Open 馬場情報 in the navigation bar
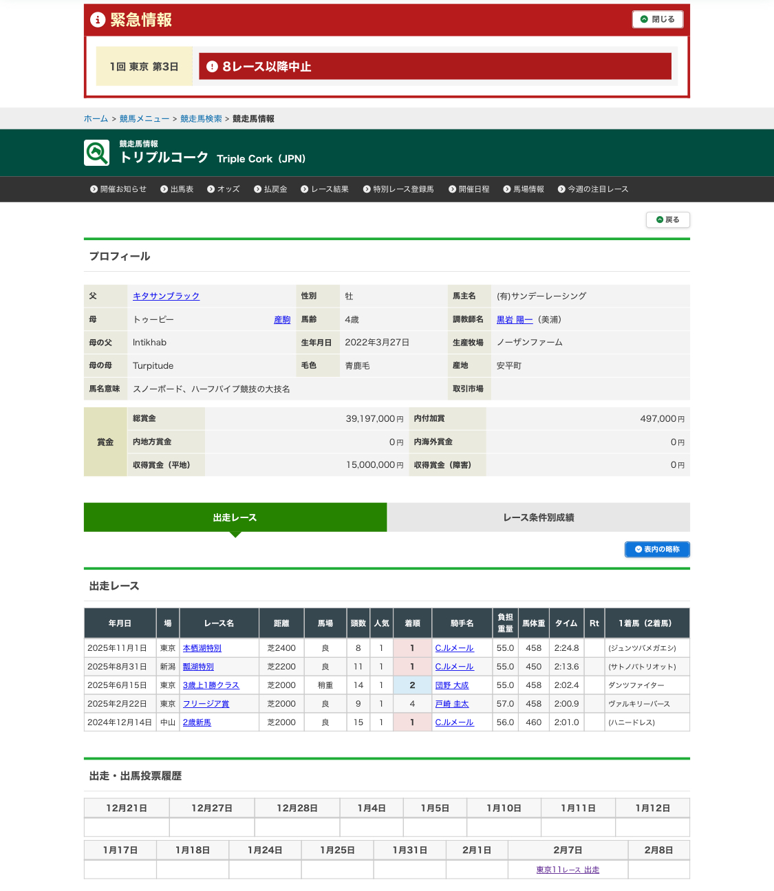Image resolution: width=774 pixels, height=891 pixels. (x=524, y=189)
